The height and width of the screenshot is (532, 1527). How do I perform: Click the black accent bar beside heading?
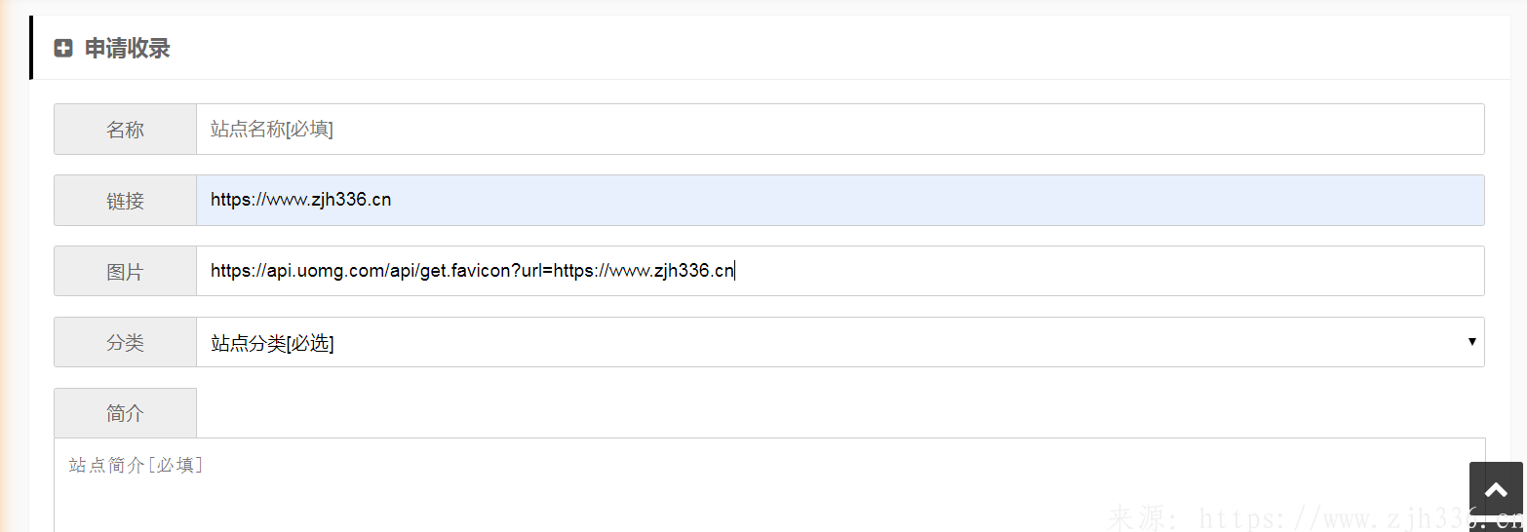(x=31, y=47)
